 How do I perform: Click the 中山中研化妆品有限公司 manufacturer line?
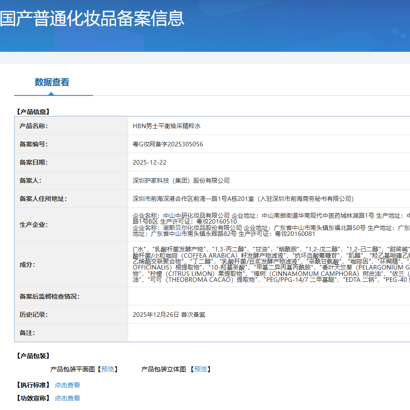271,215
